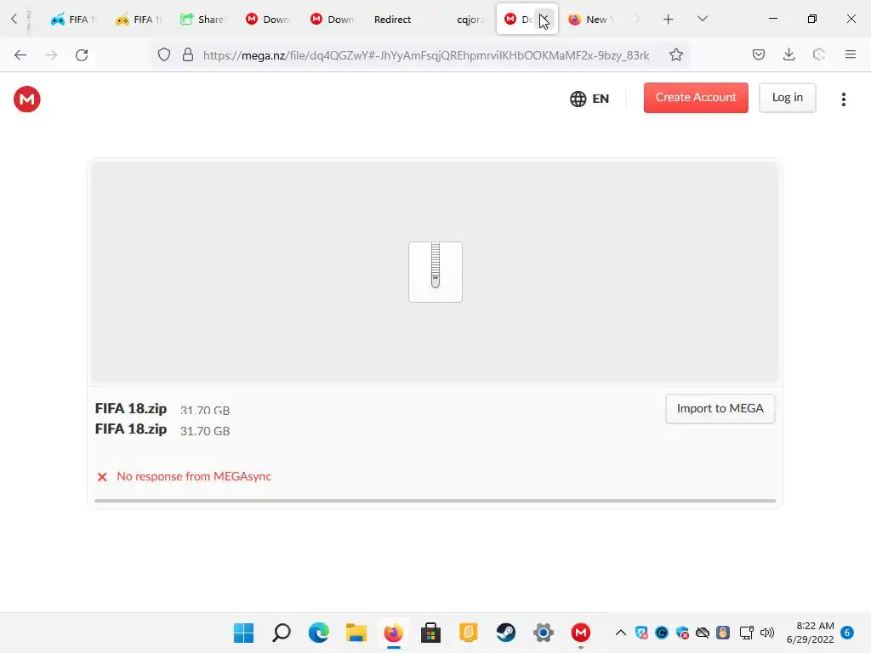This screenshot has width=871, height=653.
Task: Open a new browser tab
Action: point(669,20)
